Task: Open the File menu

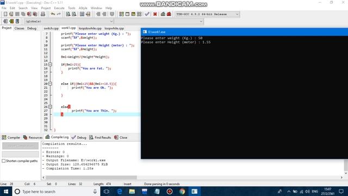Action: [4, 8]
